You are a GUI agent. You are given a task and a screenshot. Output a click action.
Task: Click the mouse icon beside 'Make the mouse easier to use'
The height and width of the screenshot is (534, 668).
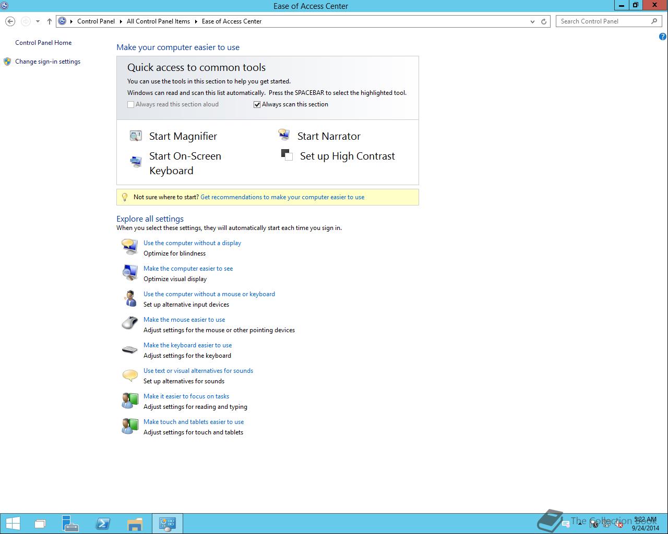click(130, 323)
